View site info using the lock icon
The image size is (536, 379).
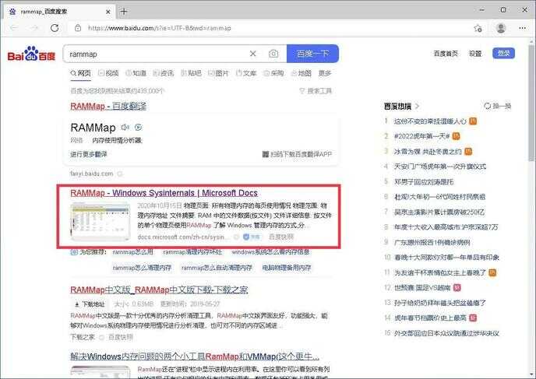[78, 28]
